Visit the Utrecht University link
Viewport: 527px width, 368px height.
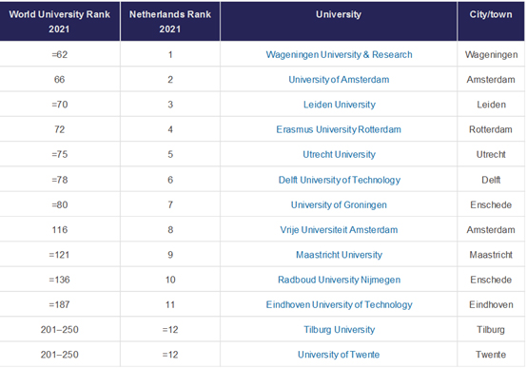339,154
